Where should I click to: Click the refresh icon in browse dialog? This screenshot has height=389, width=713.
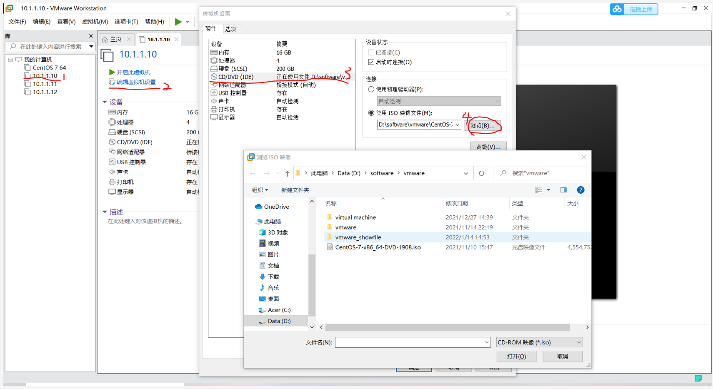(x=481, y=173)
